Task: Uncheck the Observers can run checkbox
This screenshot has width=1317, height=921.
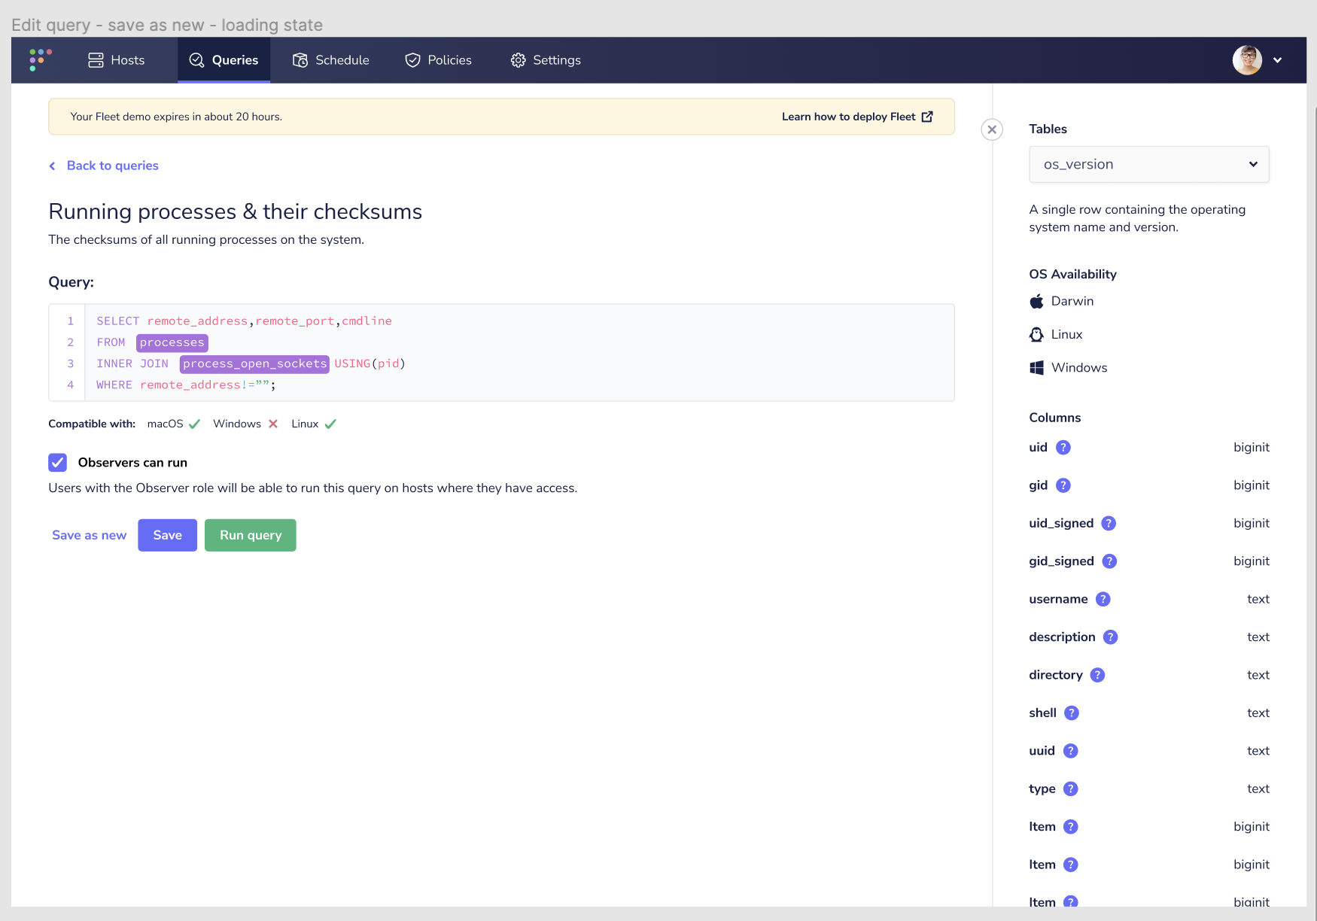Action: click(x=57, y=462)
